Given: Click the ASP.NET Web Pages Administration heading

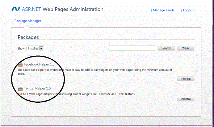Looking at the screenshot, I should (62, 9).
